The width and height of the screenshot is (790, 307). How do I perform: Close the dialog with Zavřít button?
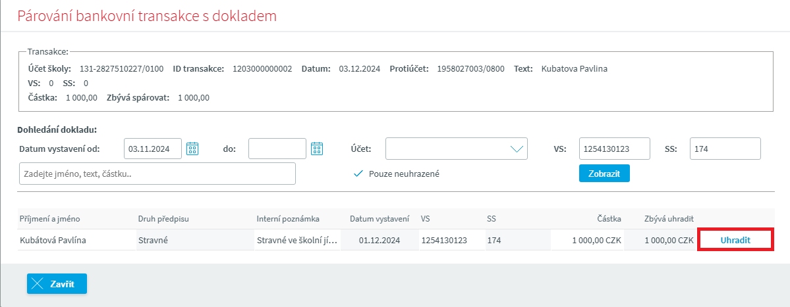(57, 283)
